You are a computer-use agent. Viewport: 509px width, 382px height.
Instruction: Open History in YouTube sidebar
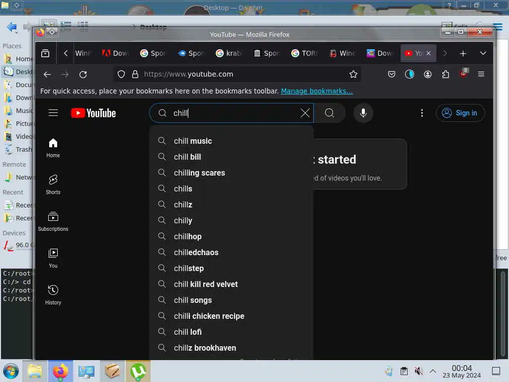coord(53,295)
